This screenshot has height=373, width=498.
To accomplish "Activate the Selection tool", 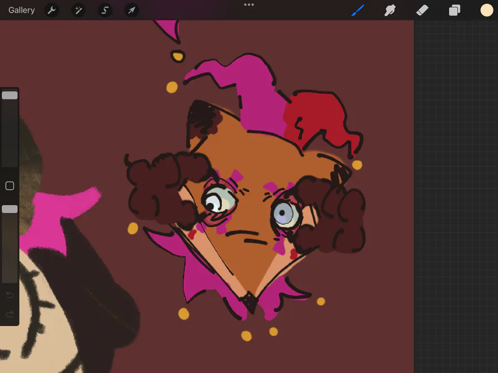I will pos(105,10).
